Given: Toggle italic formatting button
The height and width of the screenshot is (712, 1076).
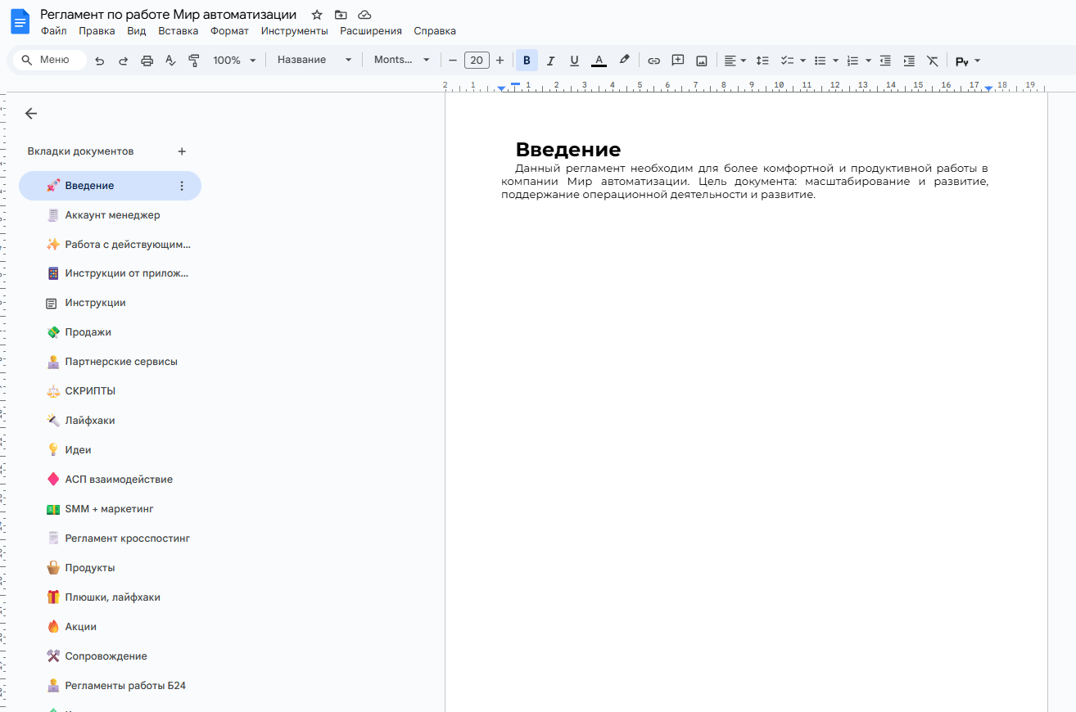Looking at the screenshot, I should pos(550,61).
